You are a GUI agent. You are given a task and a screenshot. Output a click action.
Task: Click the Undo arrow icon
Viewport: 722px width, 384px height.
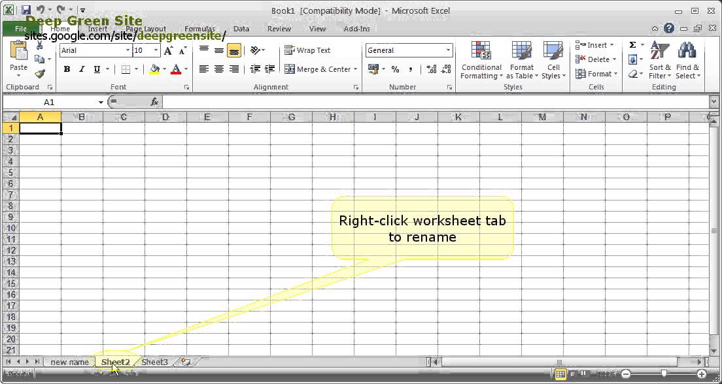click(41, 10)
